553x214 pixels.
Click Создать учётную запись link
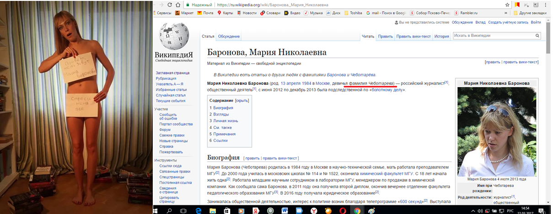point(508,22)
